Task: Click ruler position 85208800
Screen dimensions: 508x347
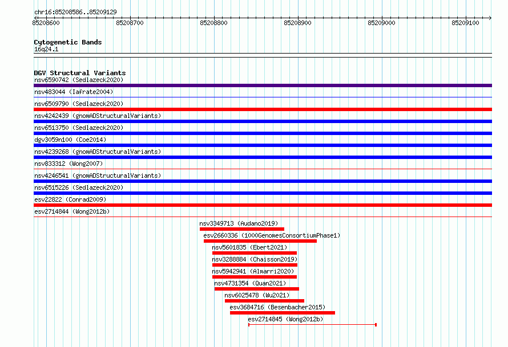Action: [x=213, y=23]
